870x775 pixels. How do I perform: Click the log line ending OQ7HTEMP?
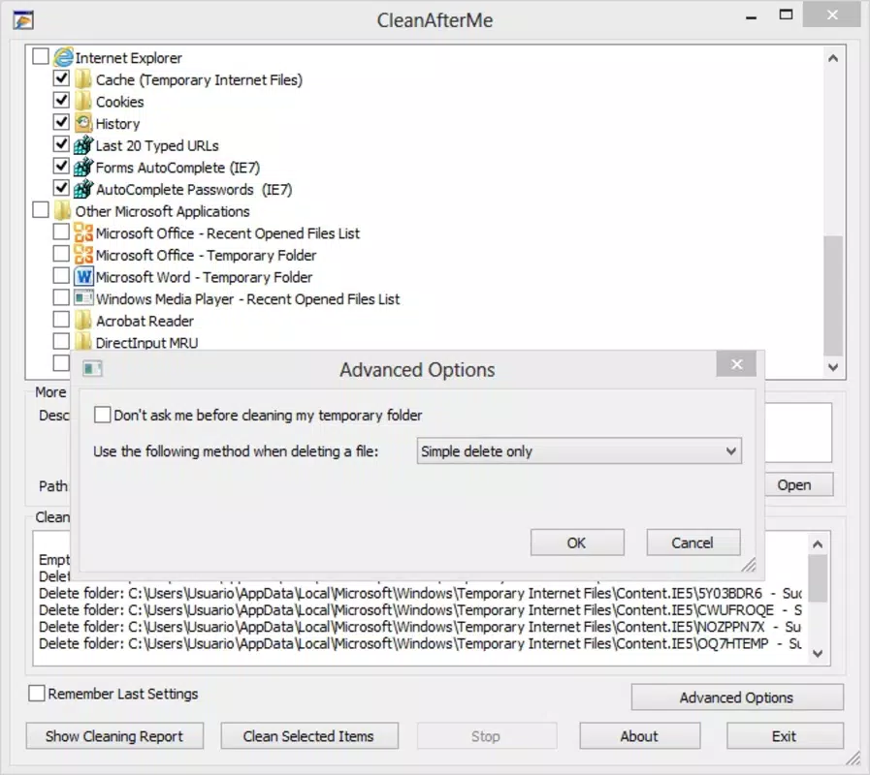[420, 643]
